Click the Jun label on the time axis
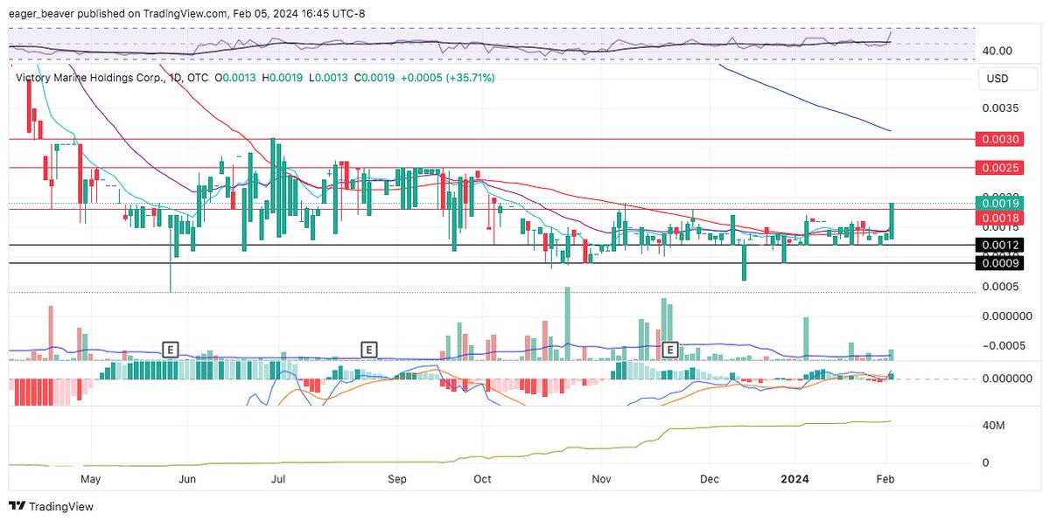The height and width of the screenshot is (521, 1050). pyautogui.click(x=186, y=479)
